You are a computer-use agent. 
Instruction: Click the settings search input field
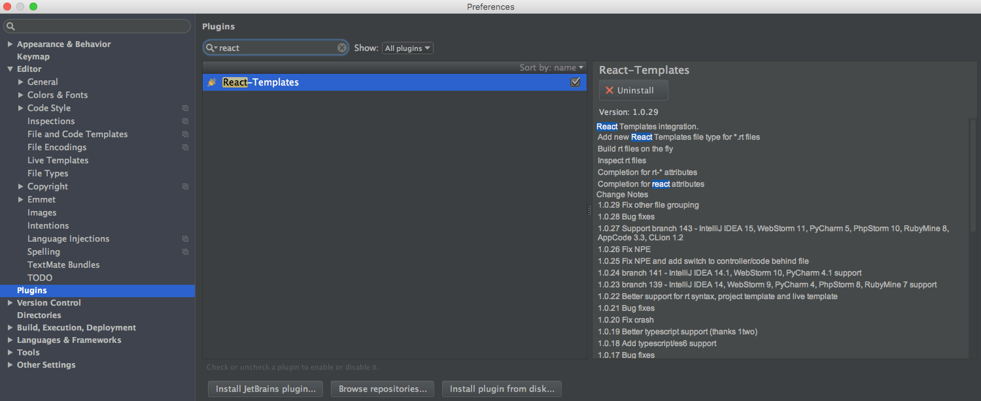(97, 26)
